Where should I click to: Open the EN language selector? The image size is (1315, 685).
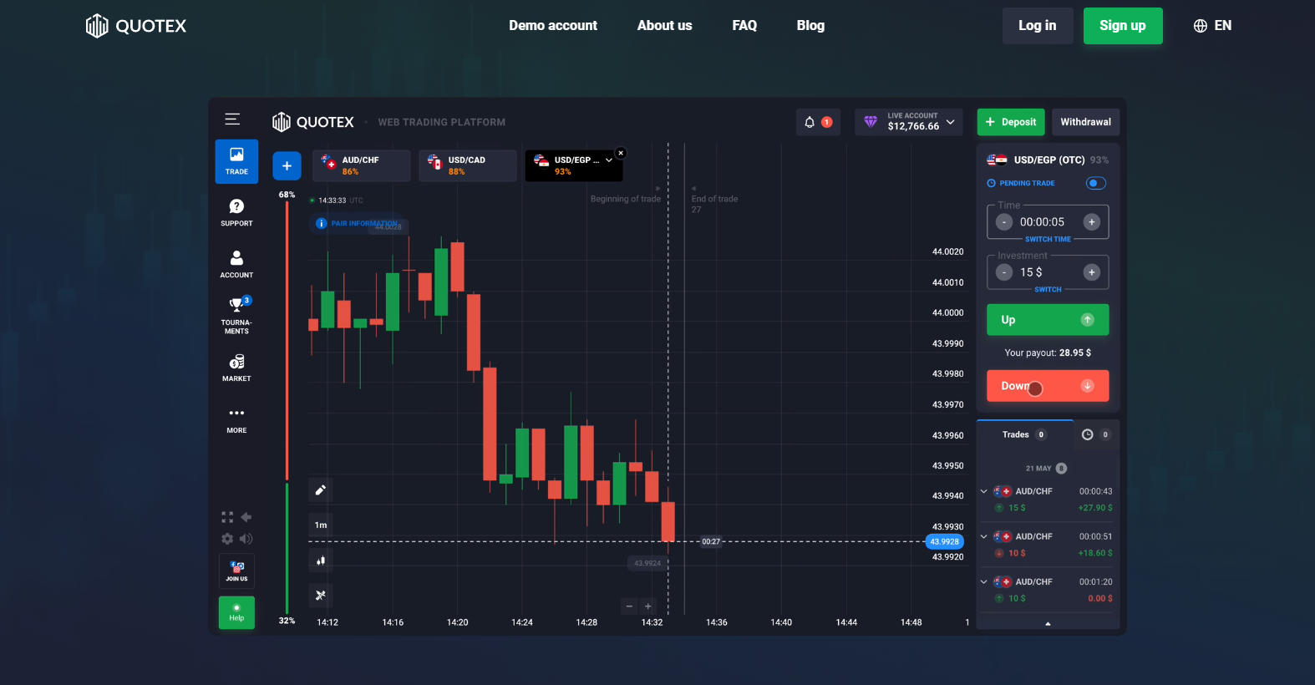(x=1212, y=26)
